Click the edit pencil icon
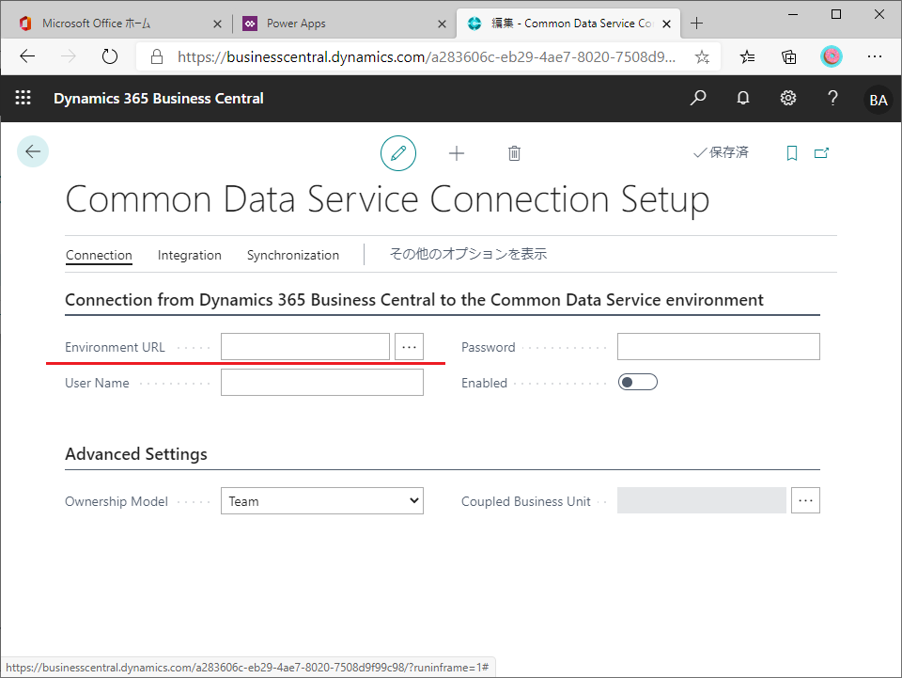The height and width of the screenshot is (678, 902). [398, 153]
